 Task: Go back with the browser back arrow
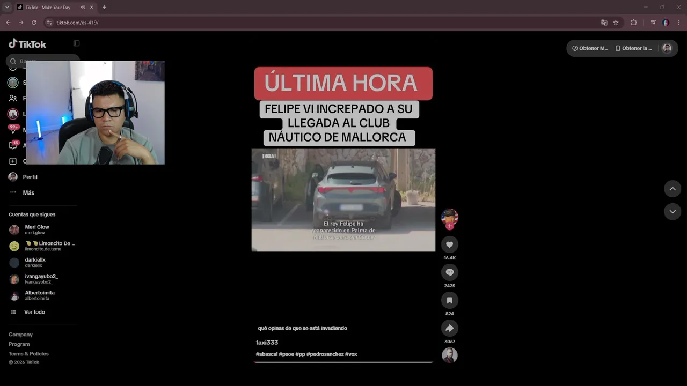[8, 23]
